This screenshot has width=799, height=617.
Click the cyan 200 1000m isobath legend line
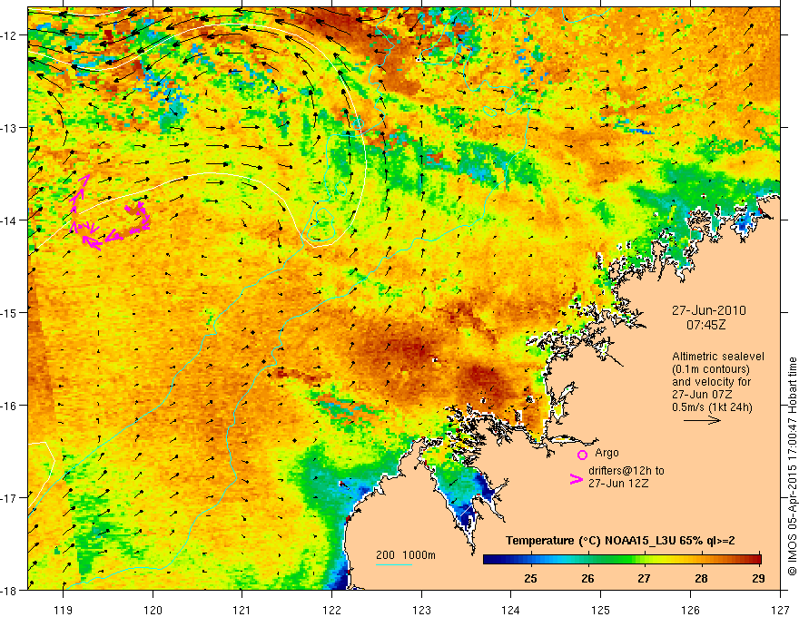[x=394, y=564]
